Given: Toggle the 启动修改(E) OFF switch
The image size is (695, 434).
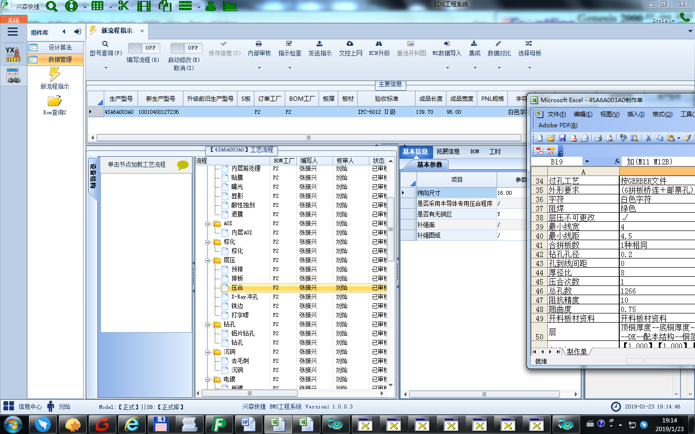Looking at the screenshot, I should point(186,48).
